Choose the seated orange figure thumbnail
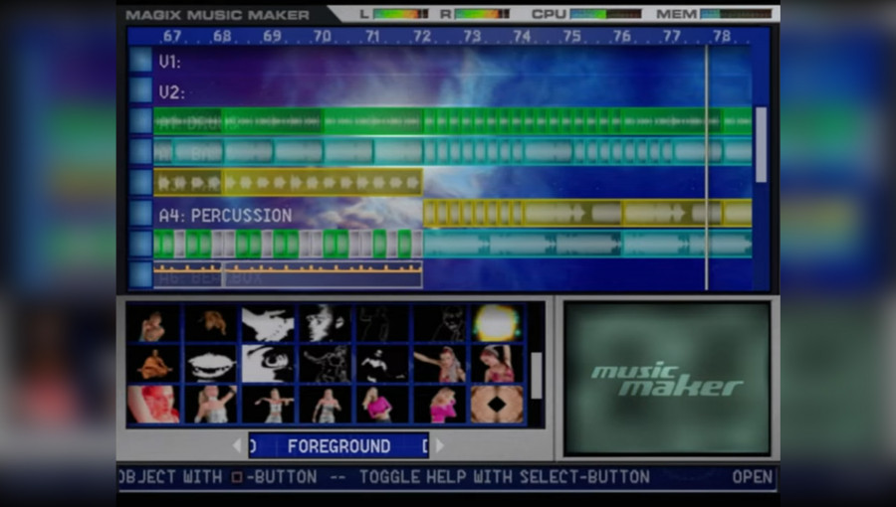The height and width of the screenshot is (507, 896). [x=153, y=364]
